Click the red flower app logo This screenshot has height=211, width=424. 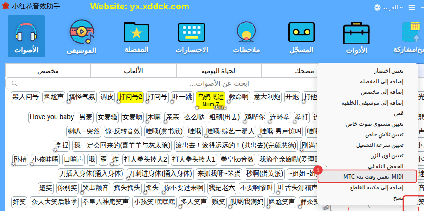[5, 6]
